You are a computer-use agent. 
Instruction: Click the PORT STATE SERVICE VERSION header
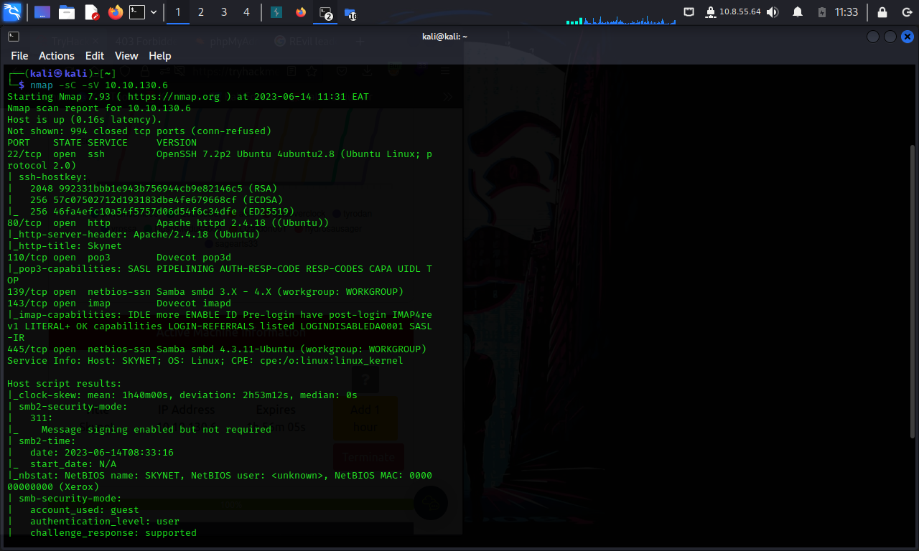coord(102,143)
